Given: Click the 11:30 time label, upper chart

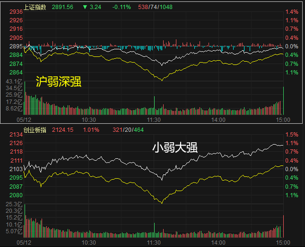Looking at the screenshot, I should (x=154, y=119).
